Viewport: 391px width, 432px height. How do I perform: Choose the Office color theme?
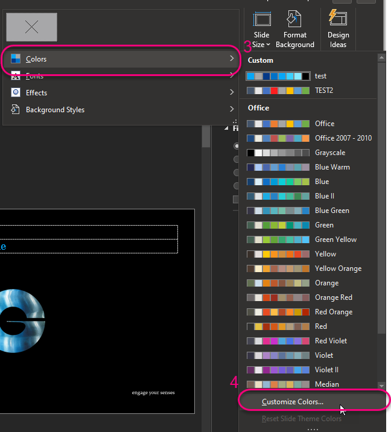[308, 124]
